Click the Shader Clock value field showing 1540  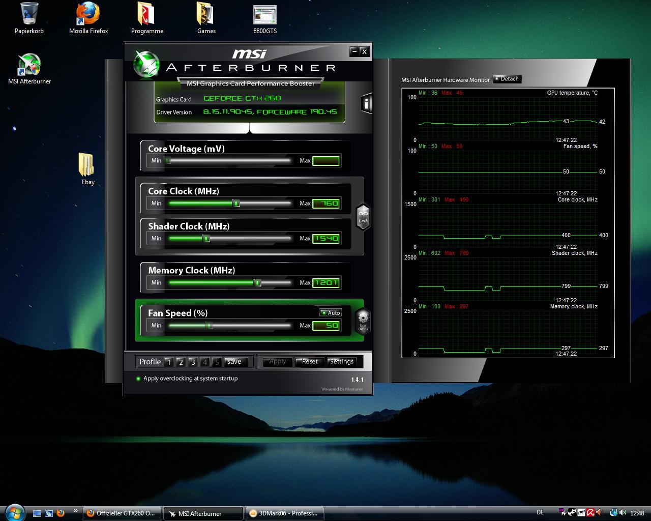click(x=325, y=239)
